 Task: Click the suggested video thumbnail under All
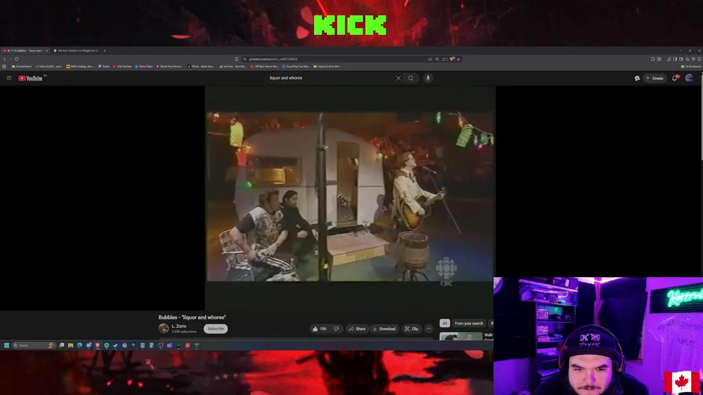click(x=461, y=336)
